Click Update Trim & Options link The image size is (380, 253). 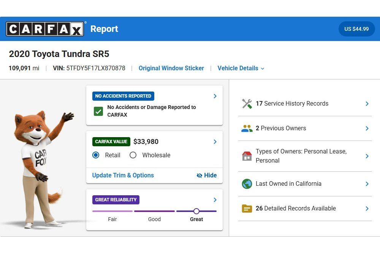pos(123,176)
